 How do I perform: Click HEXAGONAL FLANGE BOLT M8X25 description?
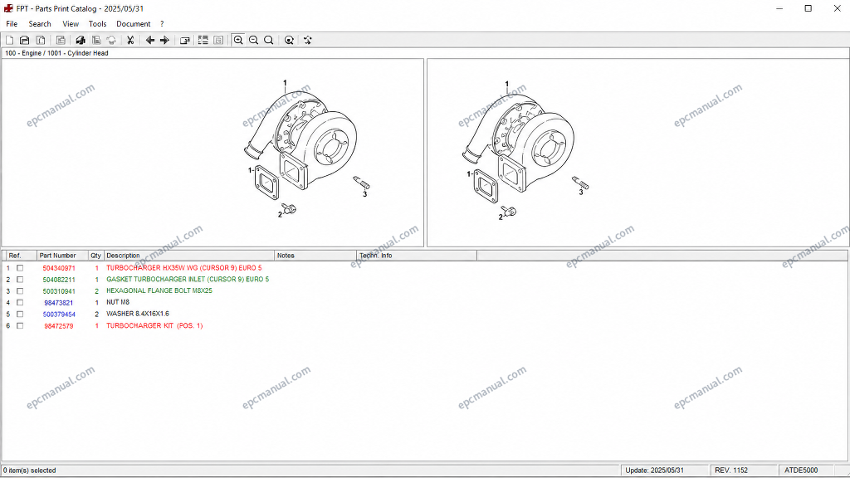159,290
